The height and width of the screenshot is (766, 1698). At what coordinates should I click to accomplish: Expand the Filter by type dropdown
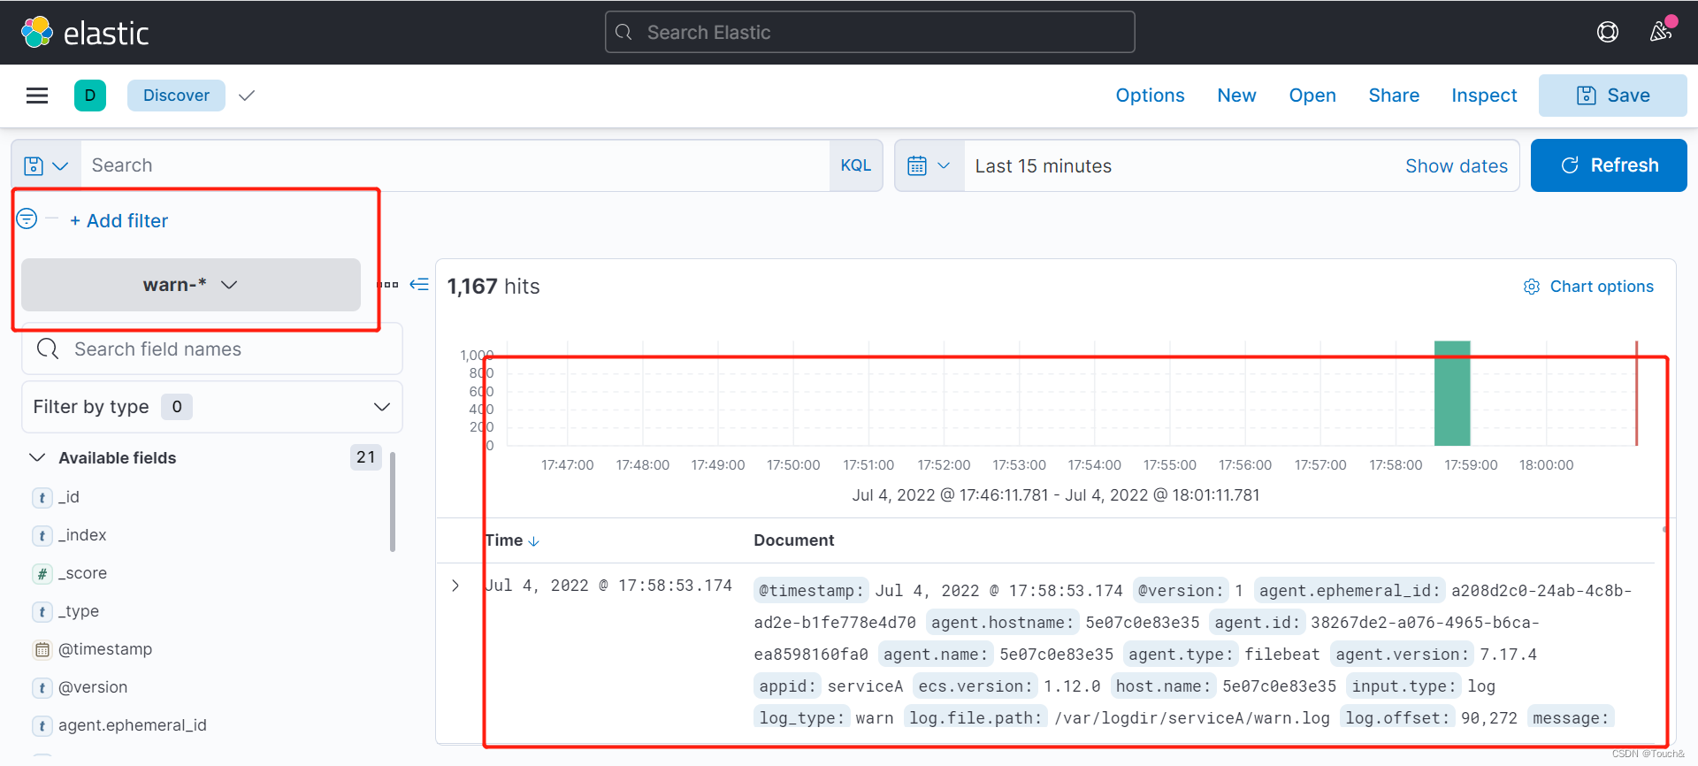[x=212, y=407]
